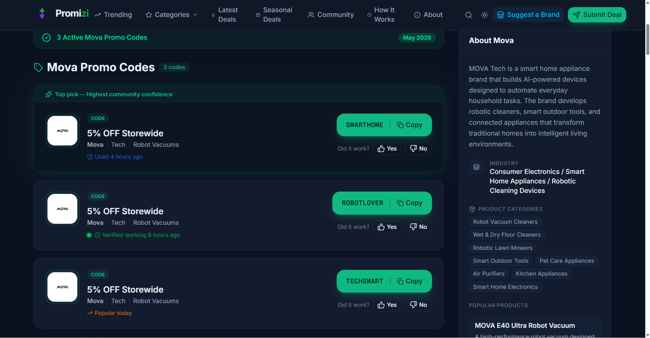650x338 pixels.
Task: Click the Submit Deal button
Action: point(597,15)
